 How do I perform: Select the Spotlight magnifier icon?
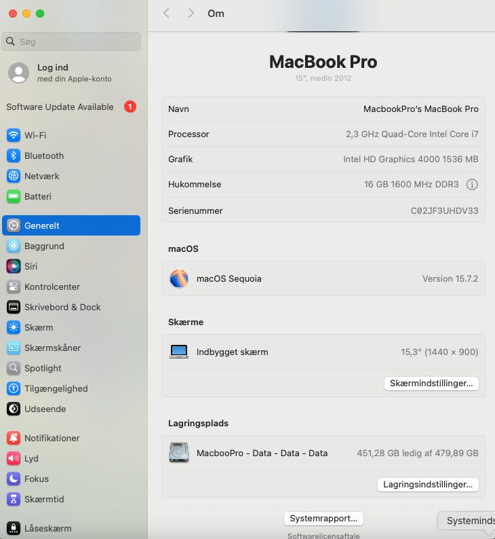14,368
